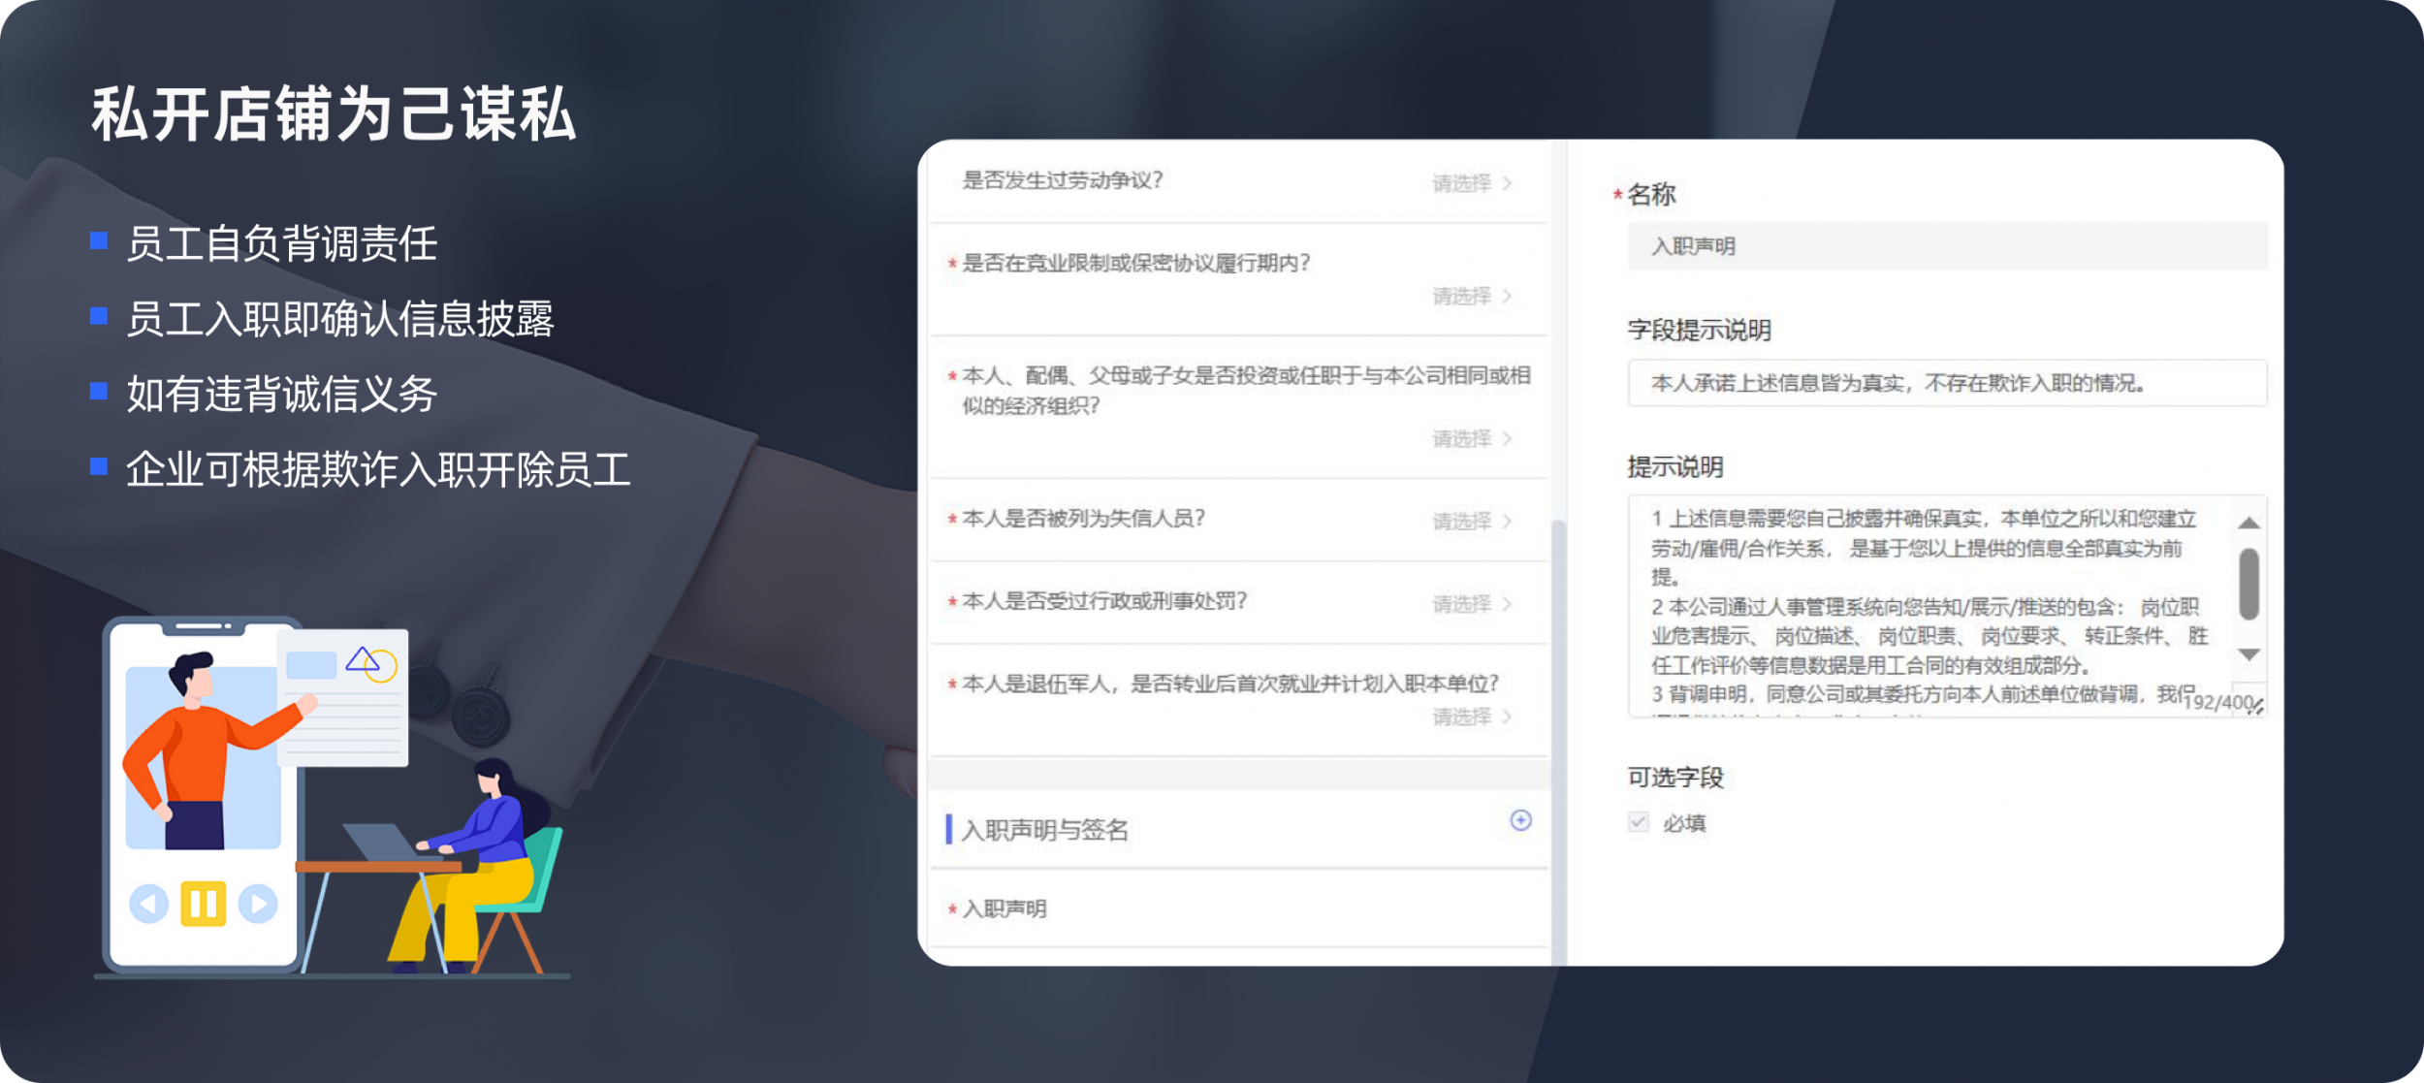
Task: Click the 名称 input field containing 入职声明
Action: pyautogui.click(x=1947, y=246)
